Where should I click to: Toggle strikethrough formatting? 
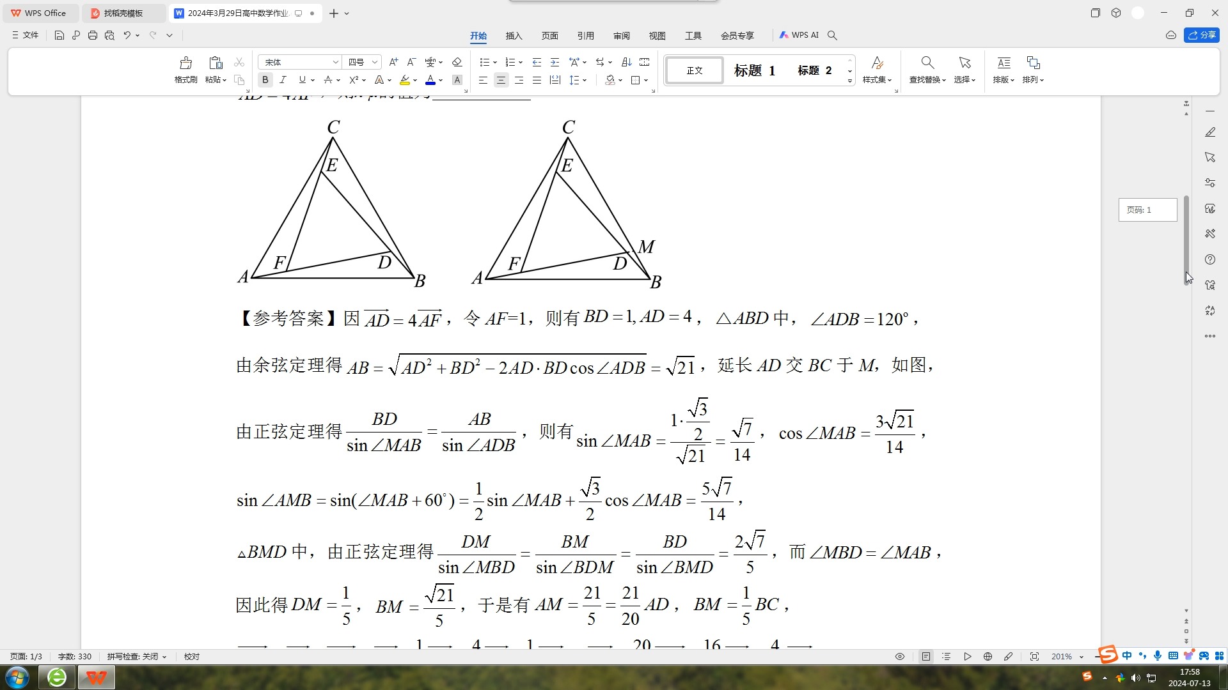pos(327,80)
